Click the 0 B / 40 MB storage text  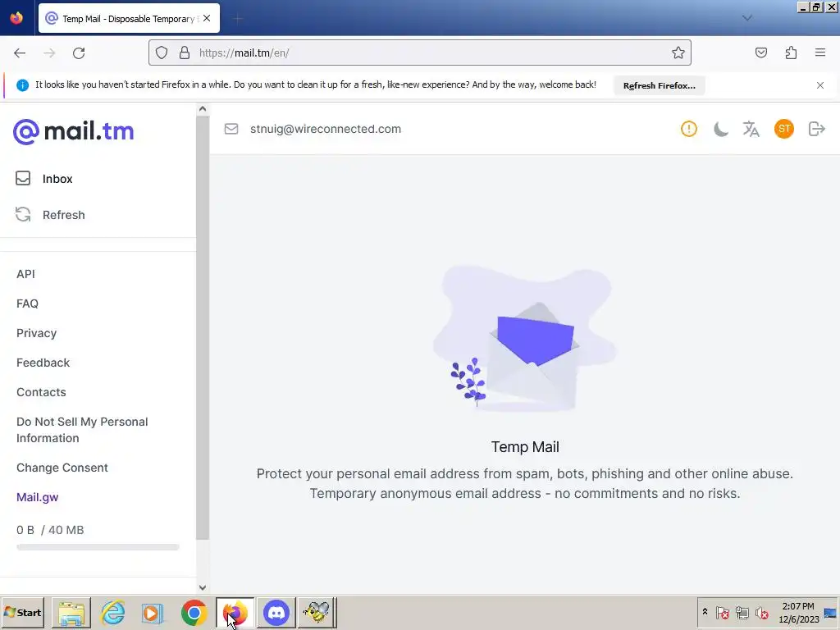(x=50, y=530)
